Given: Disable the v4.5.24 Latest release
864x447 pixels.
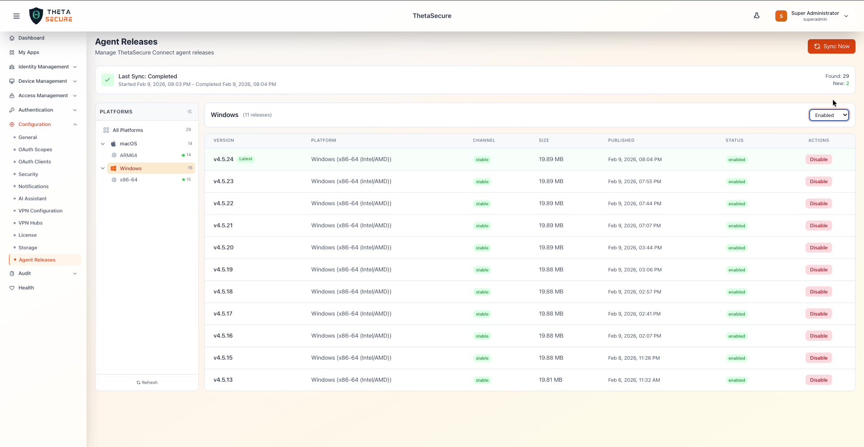Looking at the screenshot, I should coord(818,159).
